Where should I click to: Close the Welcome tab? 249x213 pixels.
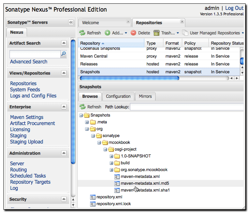128,21
